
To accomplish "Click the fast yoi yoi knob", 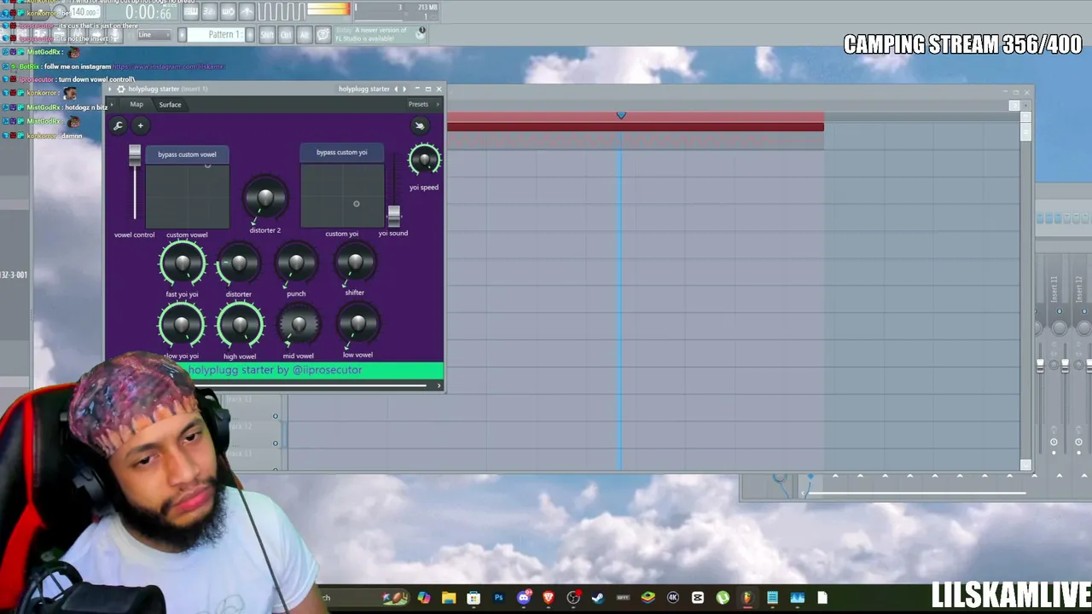I will click(182, 264).
